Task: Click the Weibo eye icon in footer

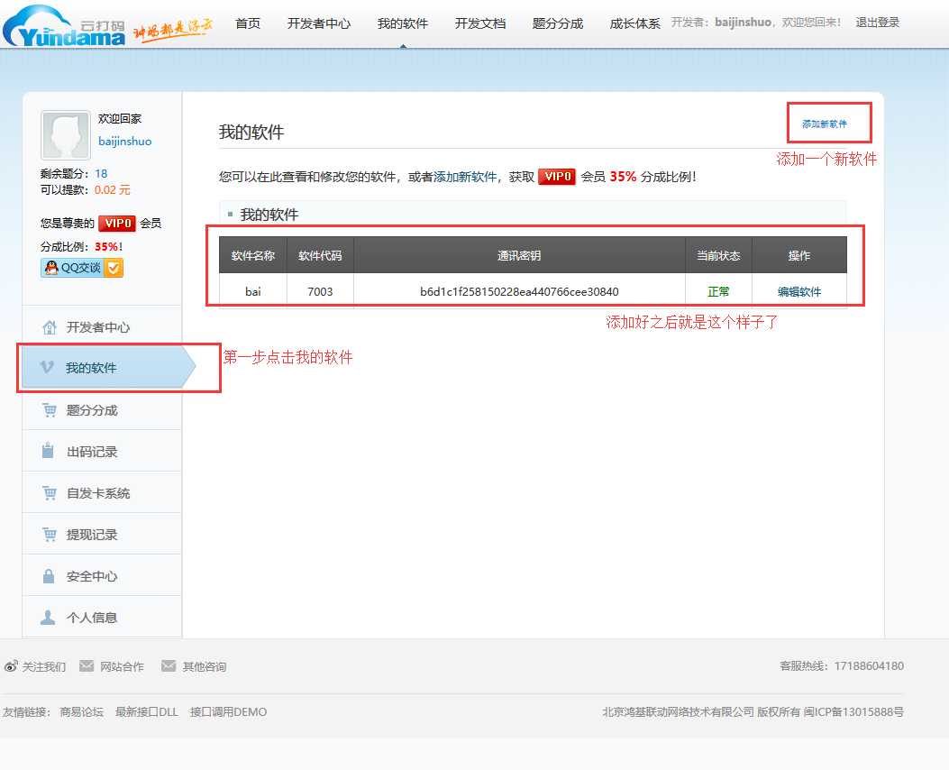Action: [x=11, y=666]
